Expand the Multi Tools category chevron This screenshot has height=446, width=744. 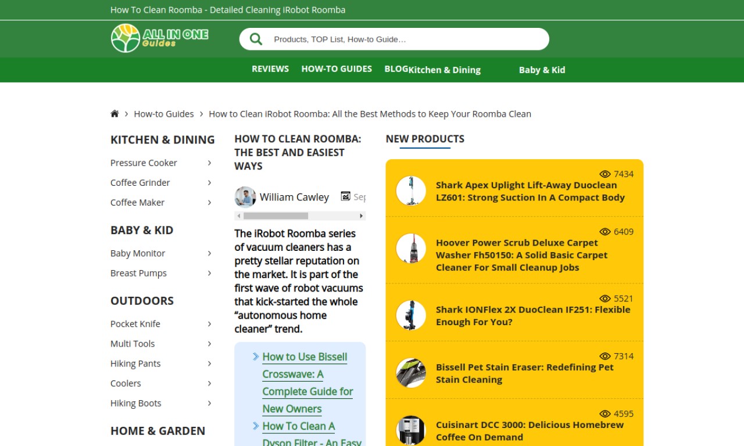click(209, 343)
